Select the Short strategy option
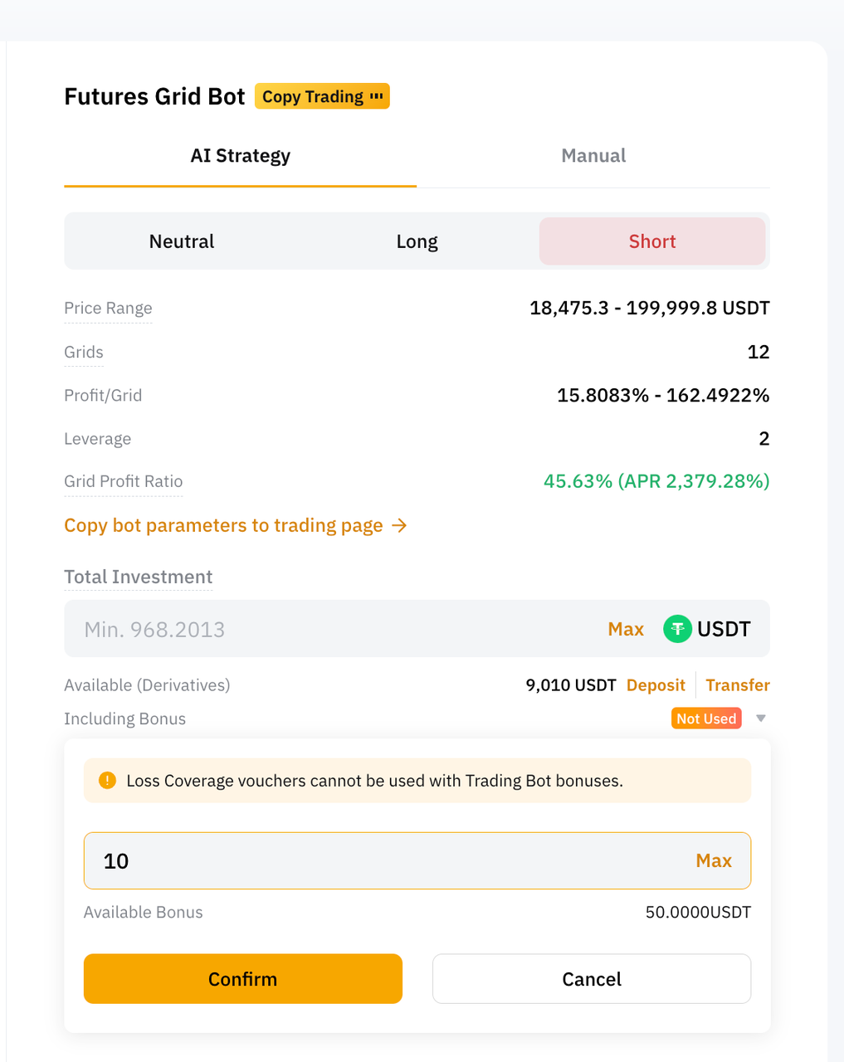Screen dimensions: 844x1062 point(652,241)
